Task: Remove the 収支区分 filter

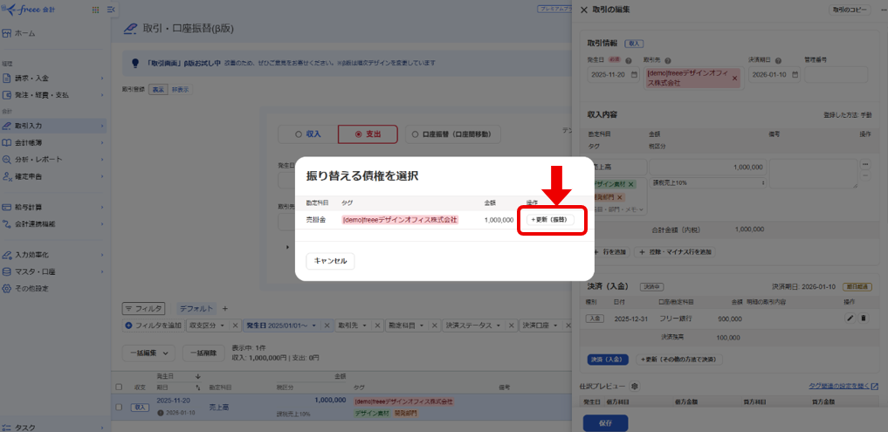Action: coord(235,326)
